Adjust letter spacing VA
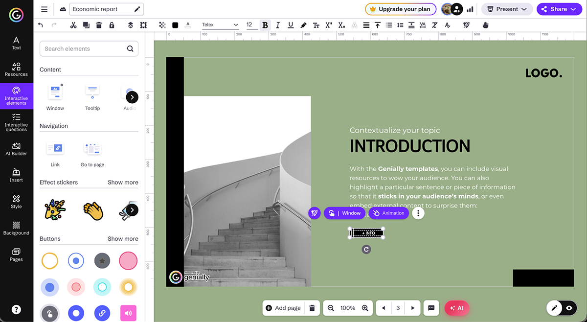The height and width of the screenshot is (322, 587). (x=423, y=25)
